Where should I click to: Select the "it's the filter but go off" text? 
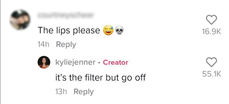[x=101, y=77]
